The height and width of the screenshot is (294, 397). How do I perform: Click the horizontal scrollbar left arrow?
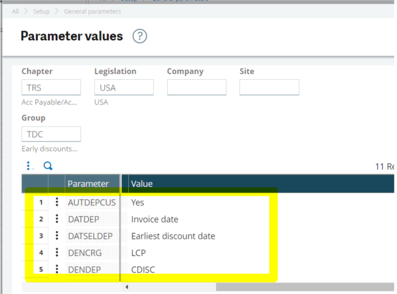coord(126,287)
